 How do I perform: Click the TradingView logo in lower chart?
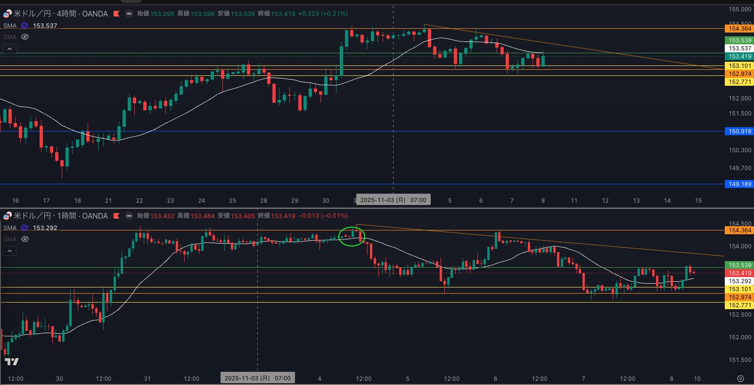pyautogui.click(x=11, y=361)
